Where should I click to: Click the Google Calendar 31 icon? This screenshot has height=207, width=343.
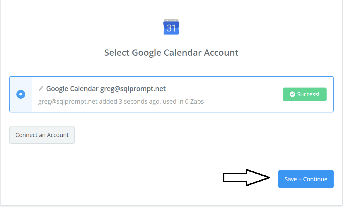[171, 27]
